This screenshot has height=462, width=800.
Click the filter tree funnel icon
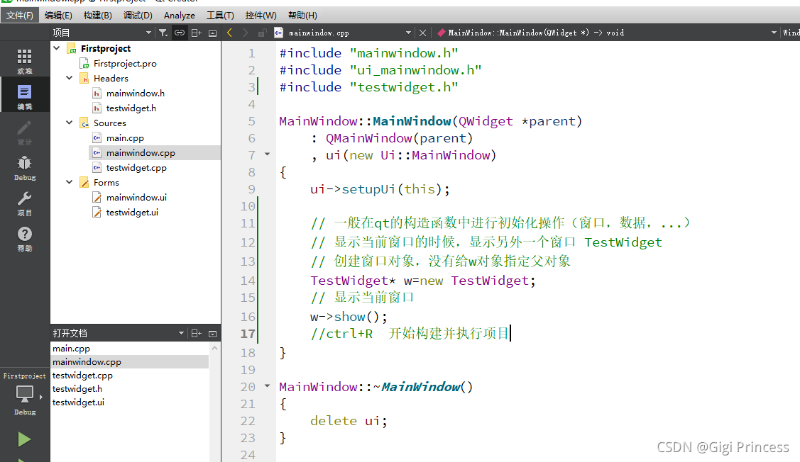163,33
